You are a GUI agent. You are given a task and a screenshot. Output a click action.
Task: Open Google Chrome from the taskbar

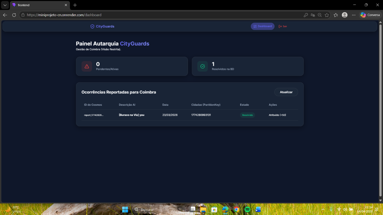tap(236, 209)
